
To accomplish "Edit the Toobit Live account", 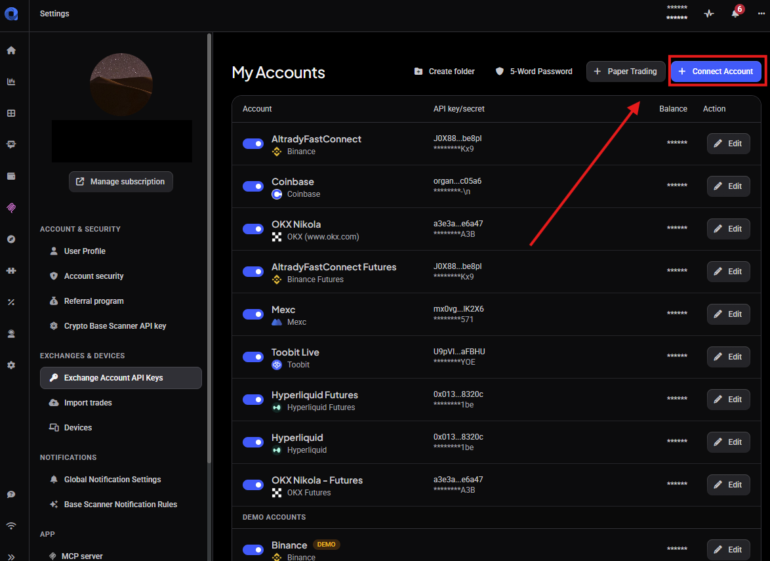I will [728, 357].
